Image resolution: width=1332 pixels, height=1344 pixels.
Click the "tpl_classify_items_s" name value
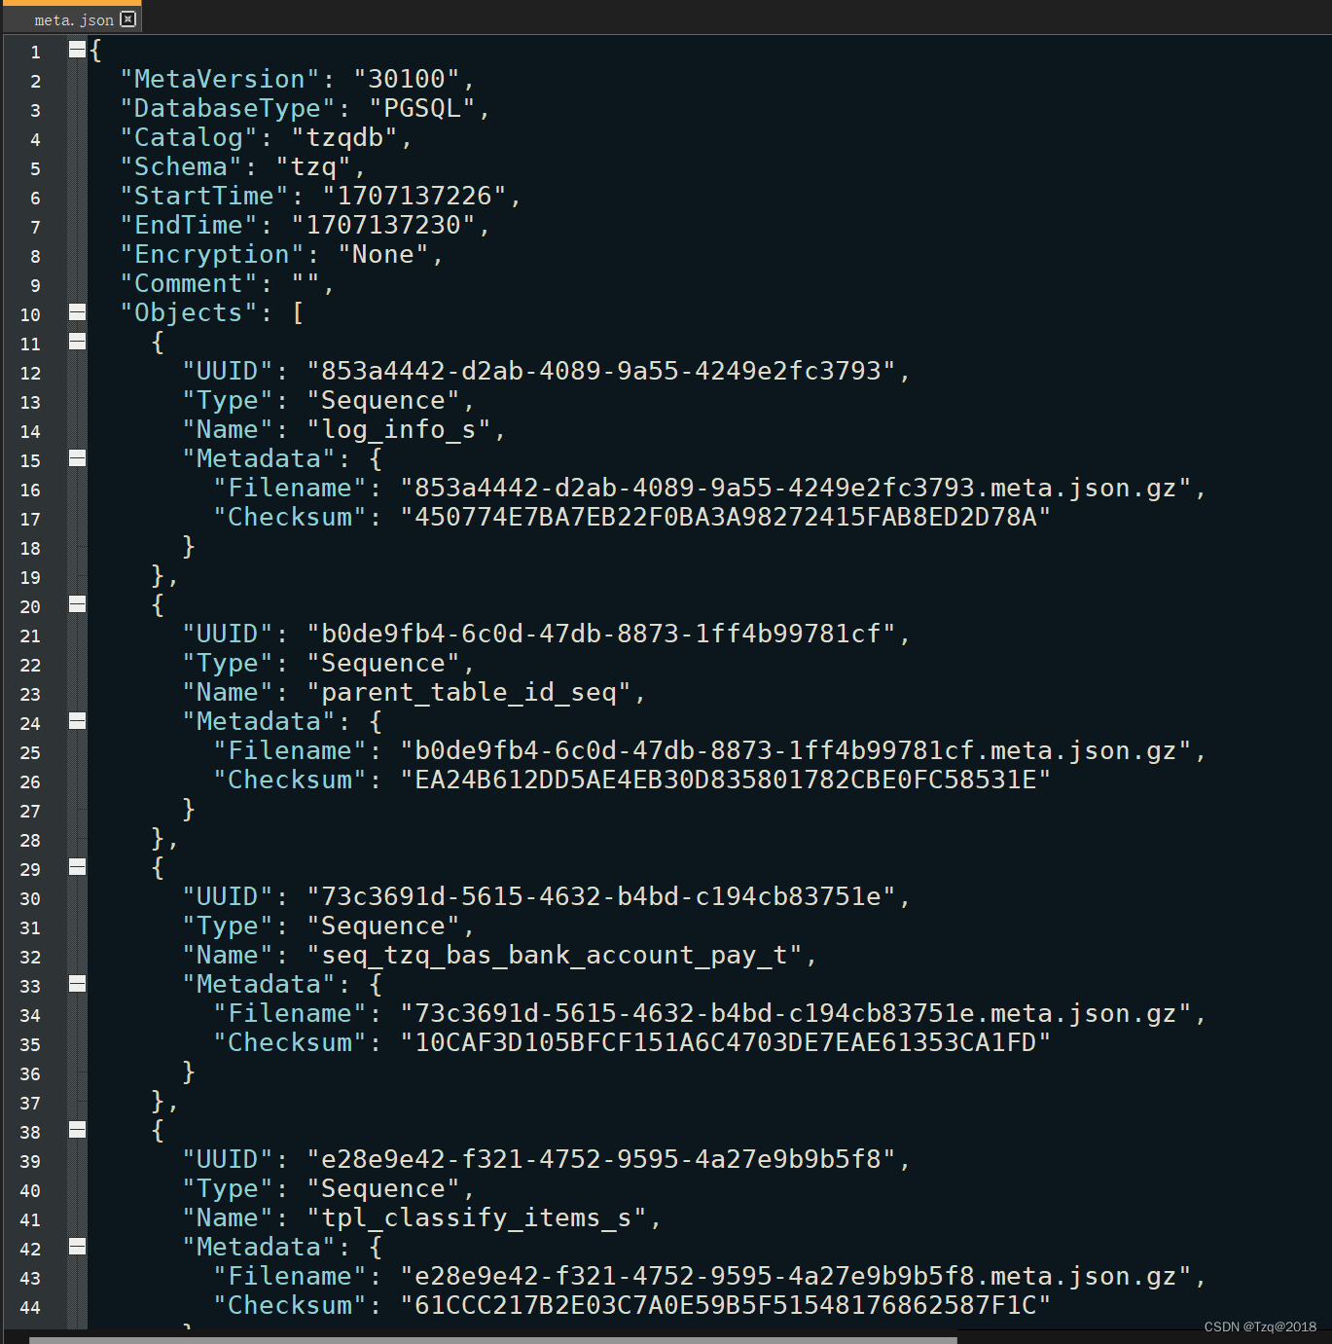[x=477, y=1217]
